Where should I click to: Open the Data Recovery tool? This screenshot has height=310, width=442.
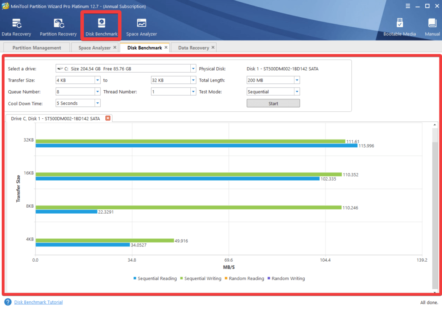point(16,27)
